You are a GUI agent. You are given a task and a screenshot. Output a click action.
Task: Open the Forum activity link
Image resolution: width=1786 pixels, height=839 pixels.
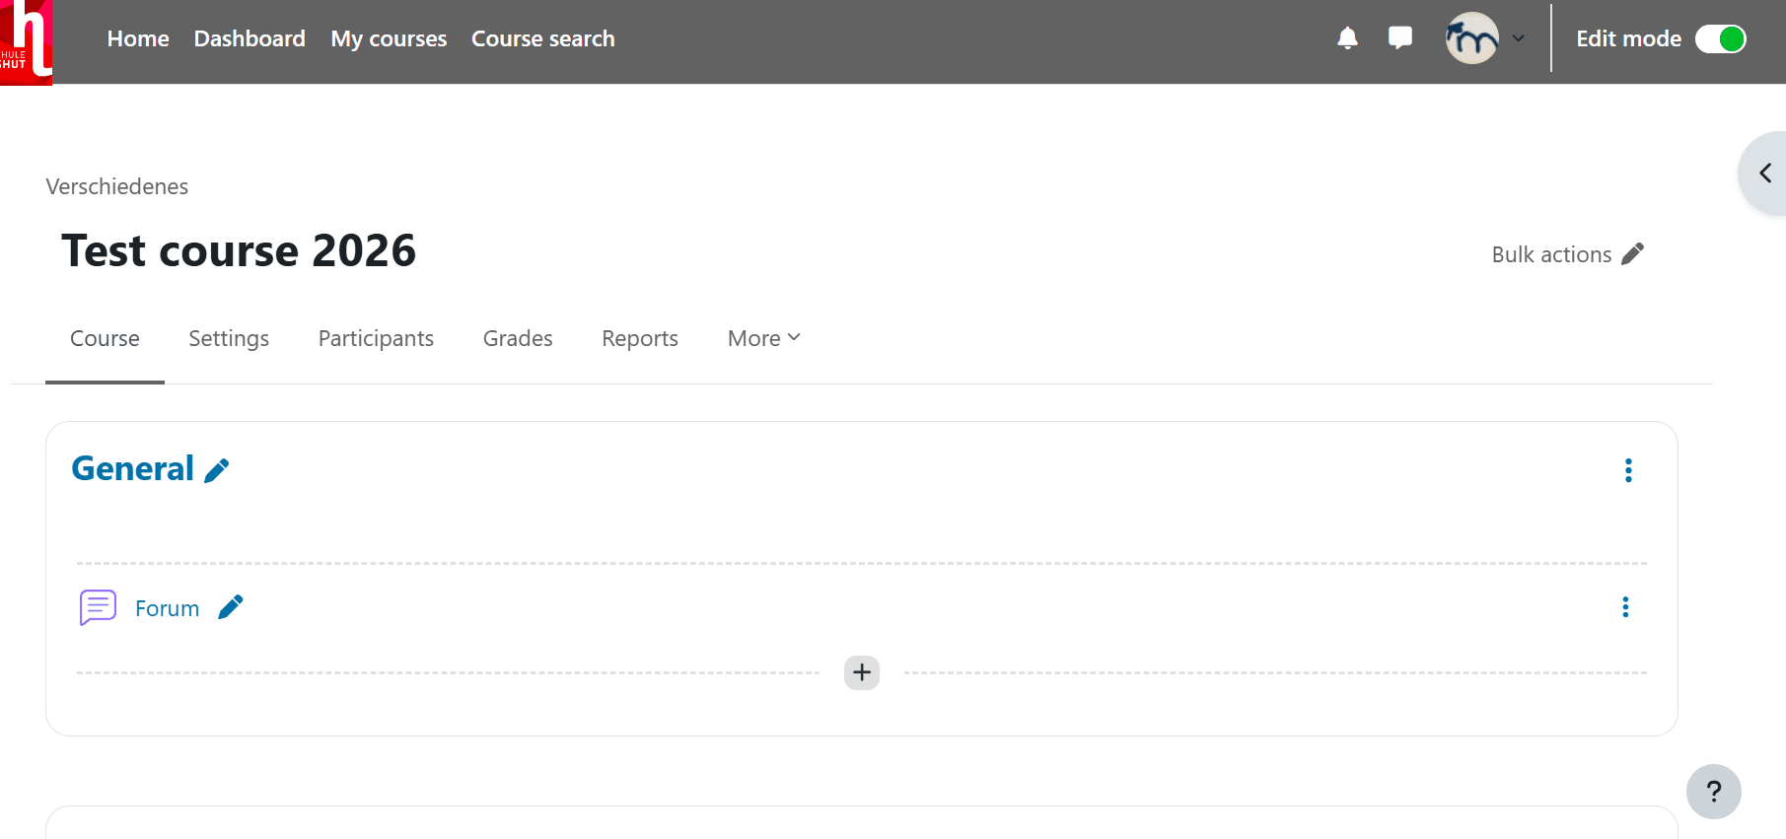coord(167,608)
